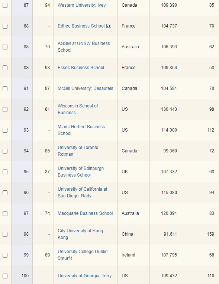Click salary value 130,443
The image size is (219, 284).
pyautogui.click(x=169, y=109)
